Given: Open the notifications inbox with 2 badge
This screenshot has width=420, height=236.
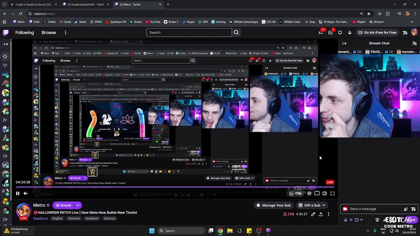Looking at the screenshot, I should tap(330, 32).
